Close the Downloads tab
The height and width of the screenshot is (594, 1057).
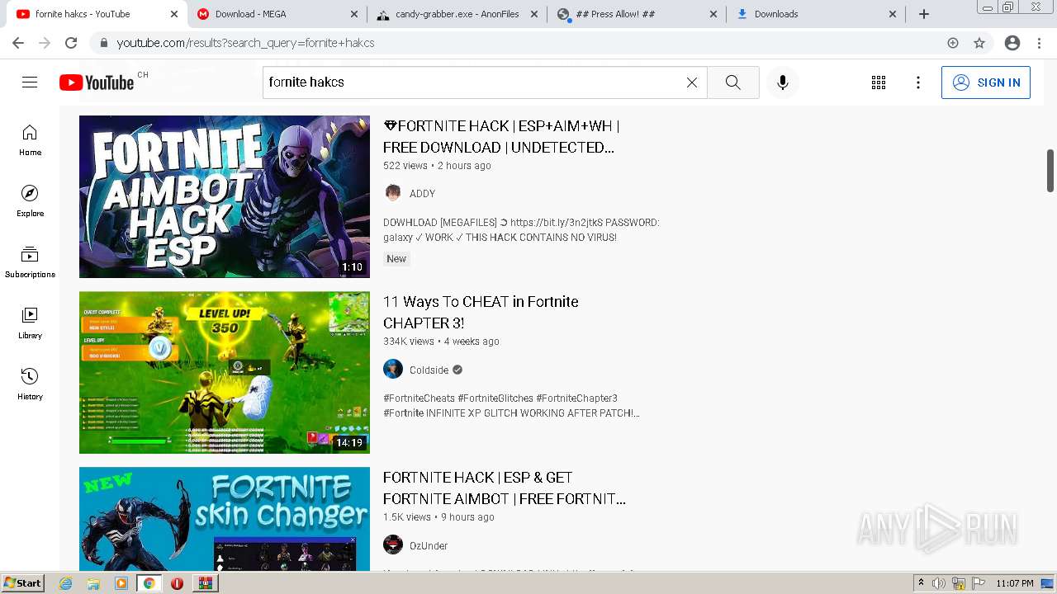click(x=893, y=14)
